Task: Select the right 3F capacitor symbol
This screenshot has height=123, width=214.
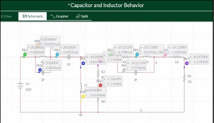Action: click(x=136, y=73)
